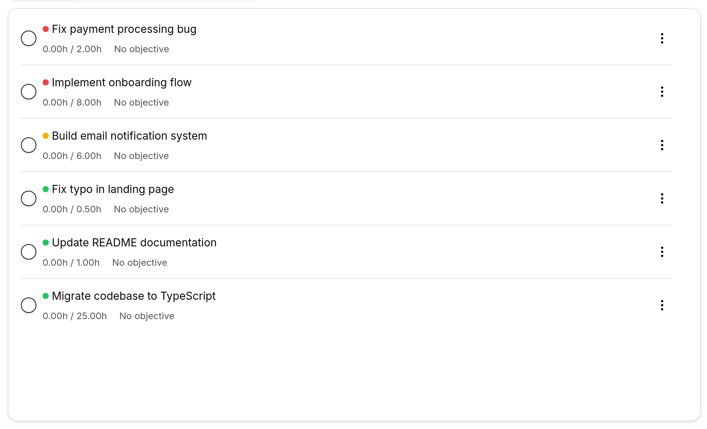The height and width of the screenshot is (429, 707).
Task: Open the Migrate codebase to TypeScript task
Action: coord(133,296)
